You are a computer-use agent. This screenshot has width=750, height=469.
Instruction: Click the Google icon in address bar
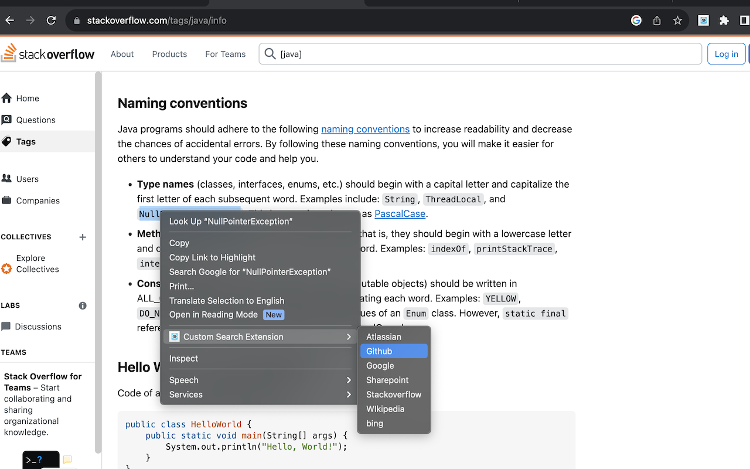point(636,21)
